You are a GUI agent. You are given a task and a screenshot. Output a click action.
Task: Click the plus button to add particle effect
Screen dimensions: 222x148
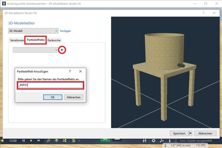pyautogui.click(x=62, y=50)
